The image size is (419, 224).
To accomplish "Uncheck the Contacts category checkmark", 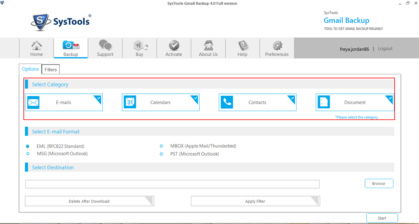I will pyautogui.click(x=292, y=98).
